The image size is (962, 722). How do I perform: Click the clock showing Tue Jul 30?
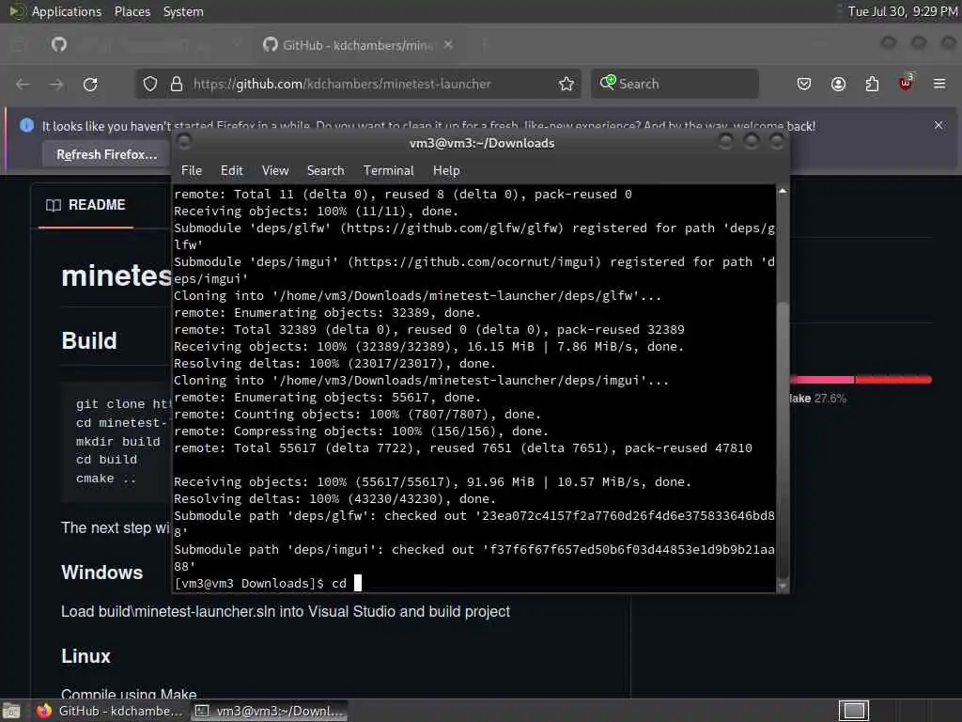coord(903,11)
